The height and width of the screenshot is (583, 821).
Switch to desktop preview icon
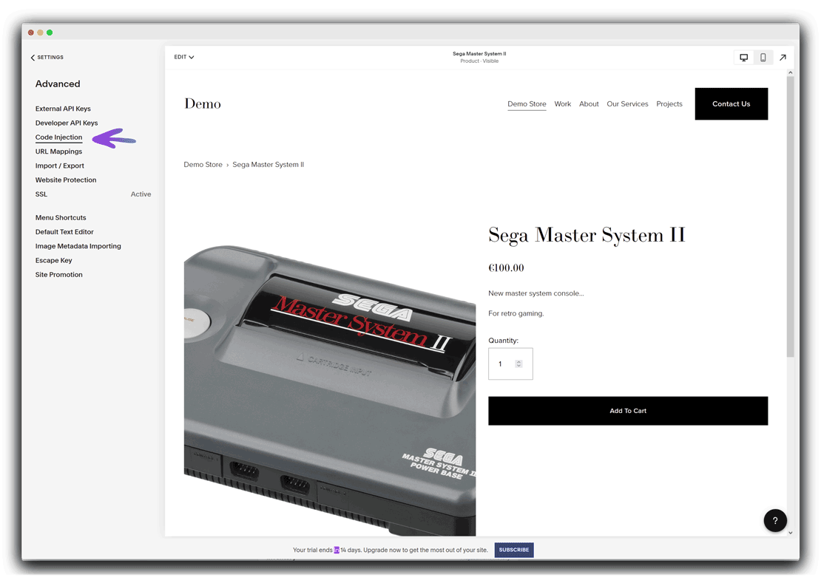(x=743, y=58)
